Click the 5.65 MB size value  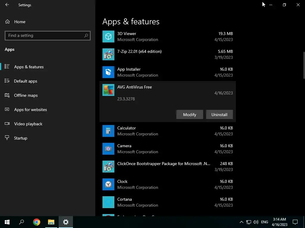pyautogui.click(x=225, y=51)
